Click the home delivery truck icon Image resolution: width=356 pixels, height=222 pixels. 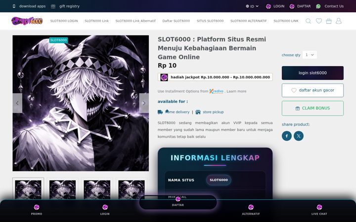tap(160, 112)
